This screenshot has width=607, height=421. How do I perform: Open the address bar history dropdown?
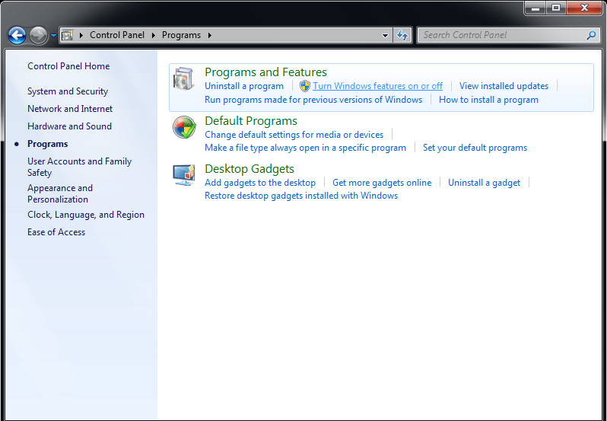click(385, 36)
